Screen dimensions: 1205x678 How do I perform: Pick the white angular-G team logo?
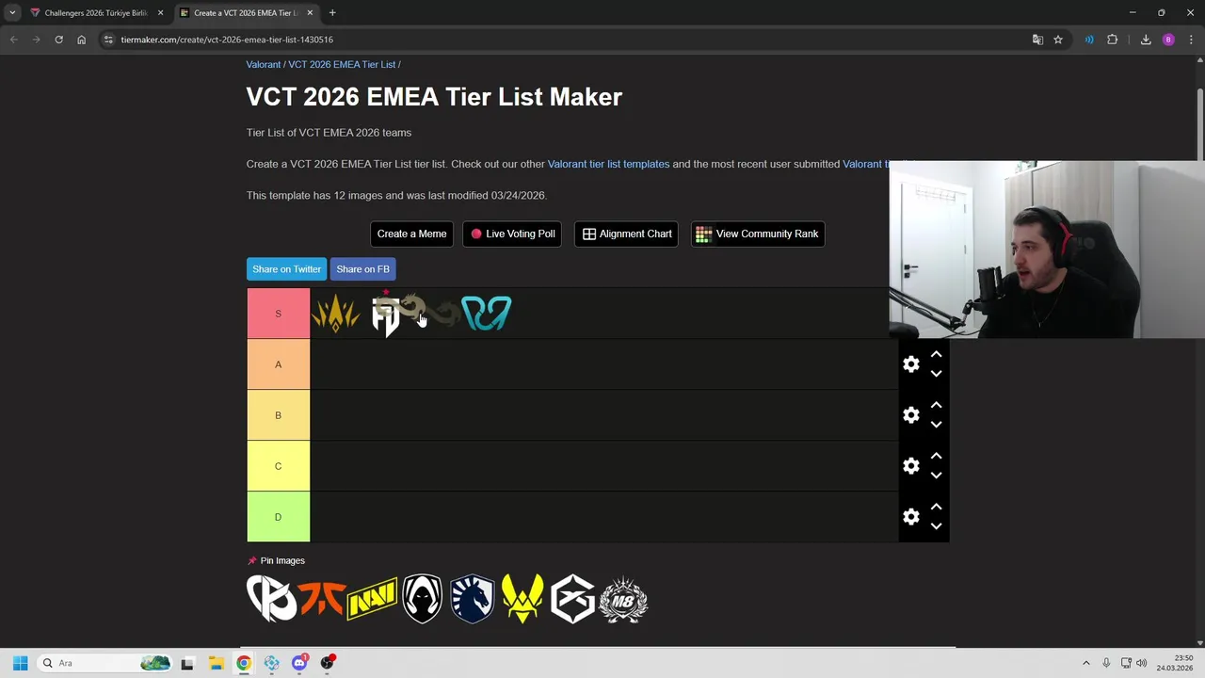tap(573, 599)
